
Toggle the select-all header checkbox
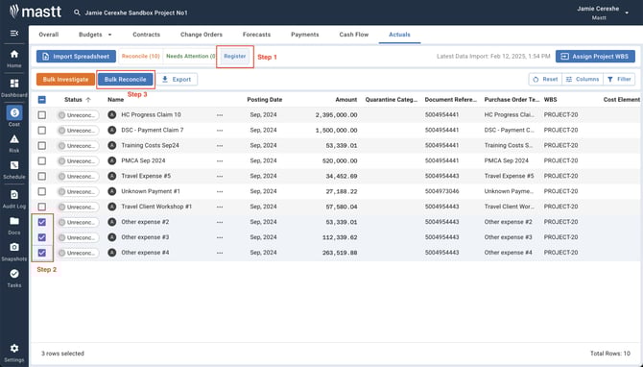pos(42,100)
